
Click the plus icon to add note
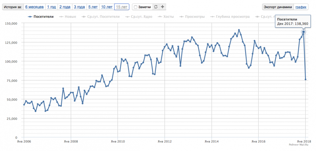(162, 7)
